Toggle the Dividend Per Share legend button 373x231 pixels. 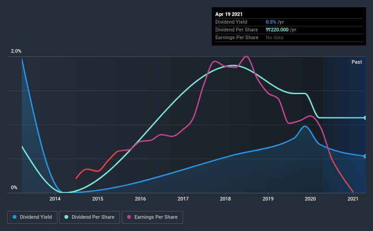[x=90, y=217]
